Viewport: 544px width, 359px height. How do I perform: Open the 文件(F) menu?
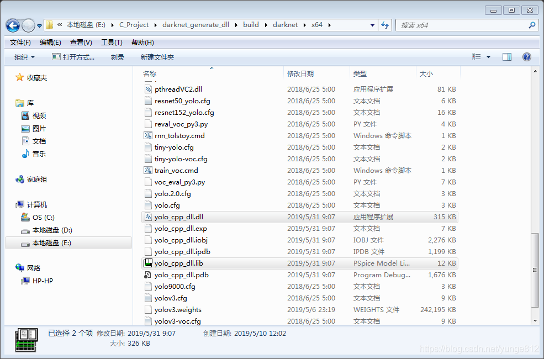[20, 43]
